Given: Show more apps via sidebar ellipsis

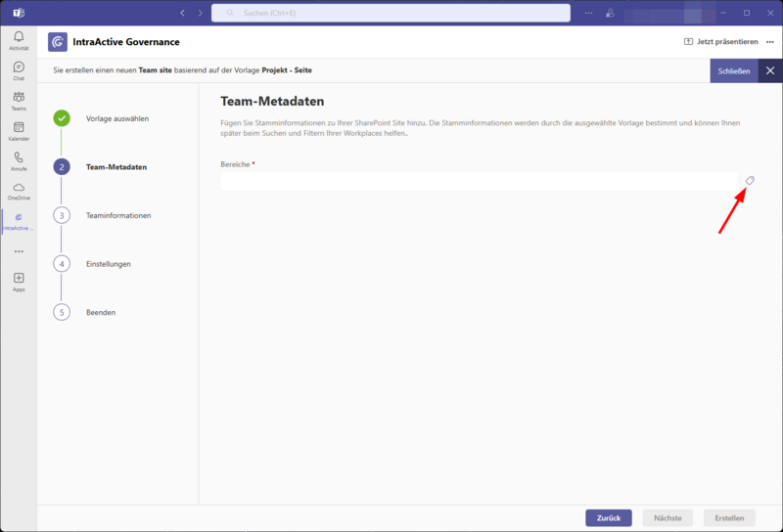Looking at the screenshot, I should pos(19,251).
